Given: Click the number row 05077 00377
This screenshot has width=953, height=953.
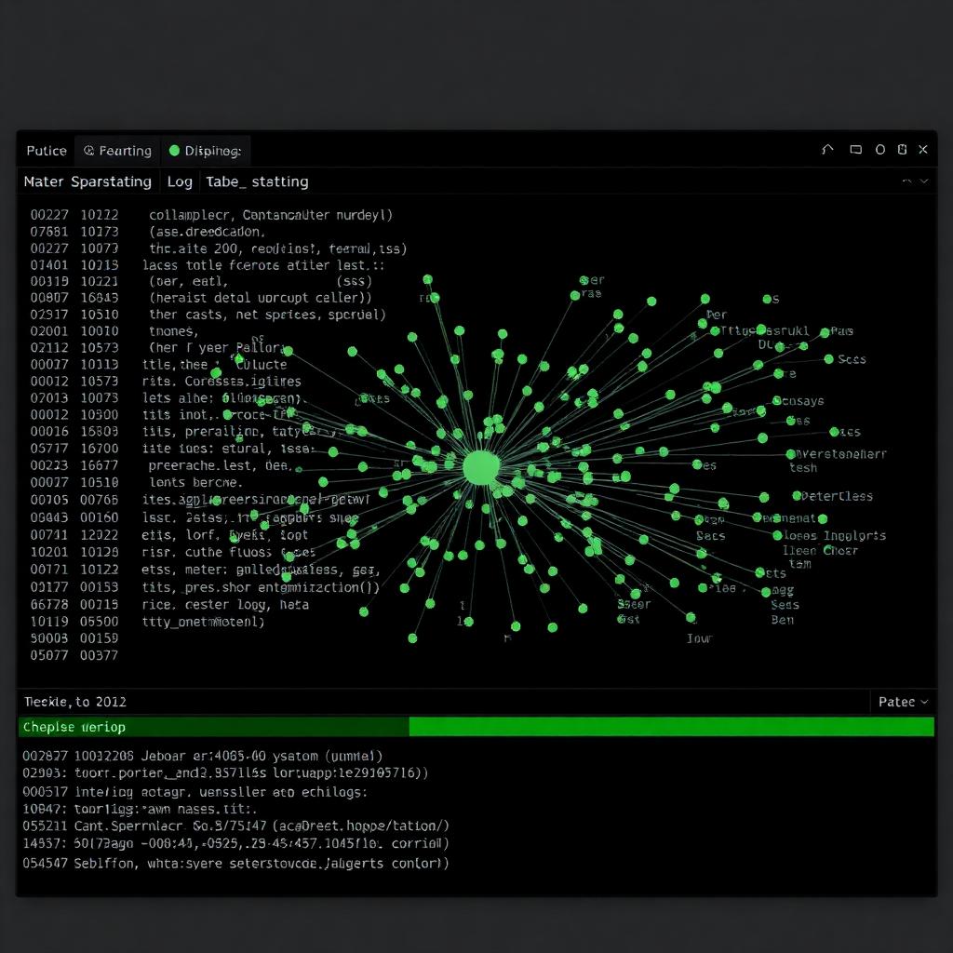Looking at the screenshot, I should click(x=74, y=655).
